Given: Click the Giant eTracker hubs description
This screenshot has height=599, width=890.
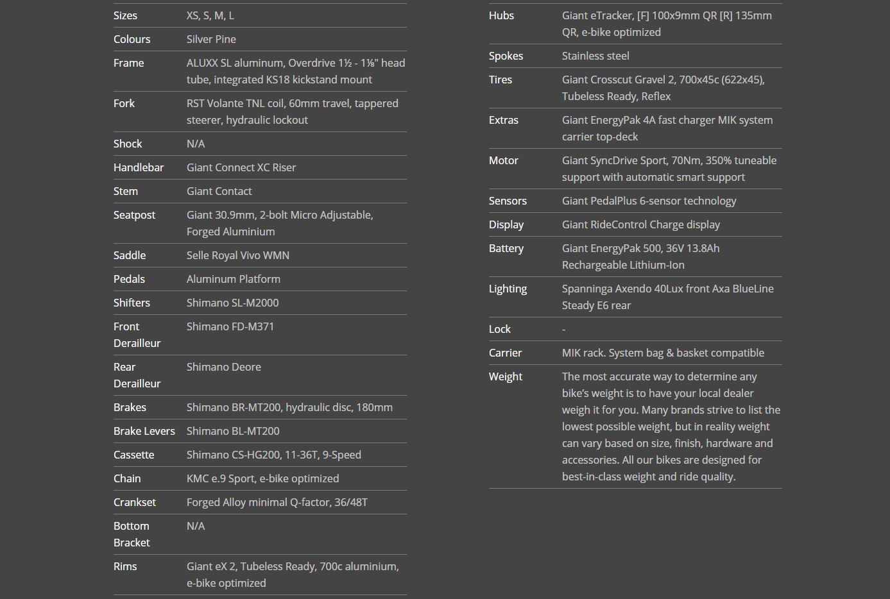Looking at the screenshot, I should point(667,24).
